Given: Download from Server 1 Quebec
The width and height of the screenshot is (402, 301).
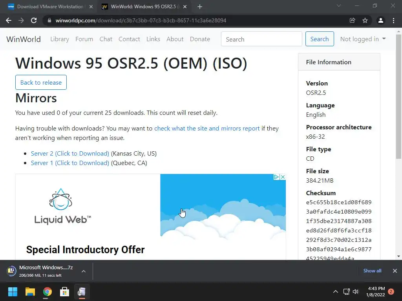Looking at the screenshot, I should pos(70,163).
